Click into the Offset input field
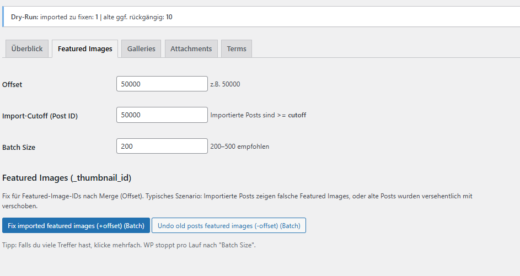This screenshot has height=276, width=520. [162, 84]
